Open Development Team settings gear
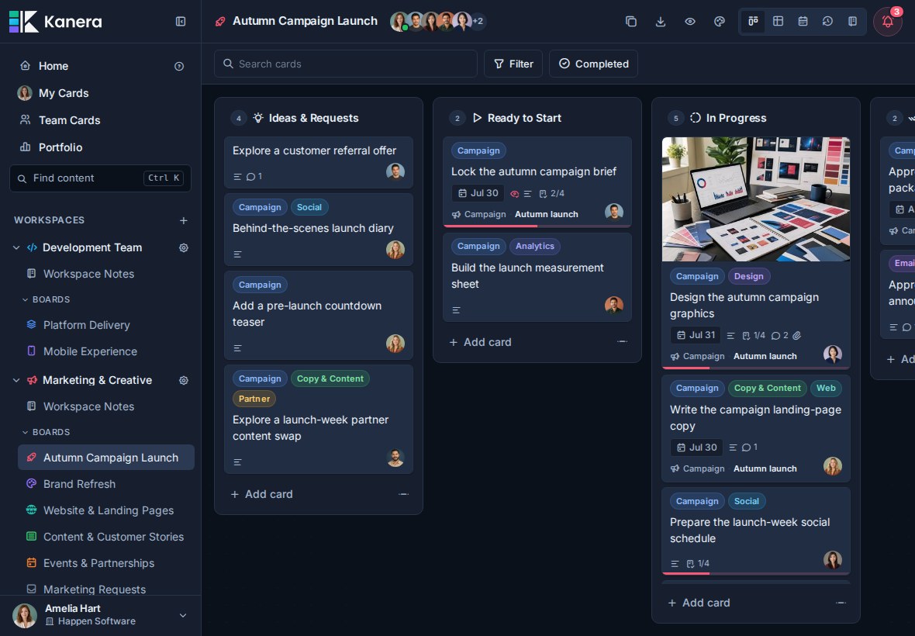The image size is (915, 636). 184,248
